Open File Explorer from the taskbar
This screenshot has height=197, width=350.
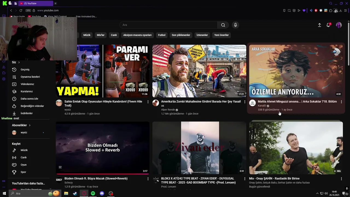[x=66, y=193]
